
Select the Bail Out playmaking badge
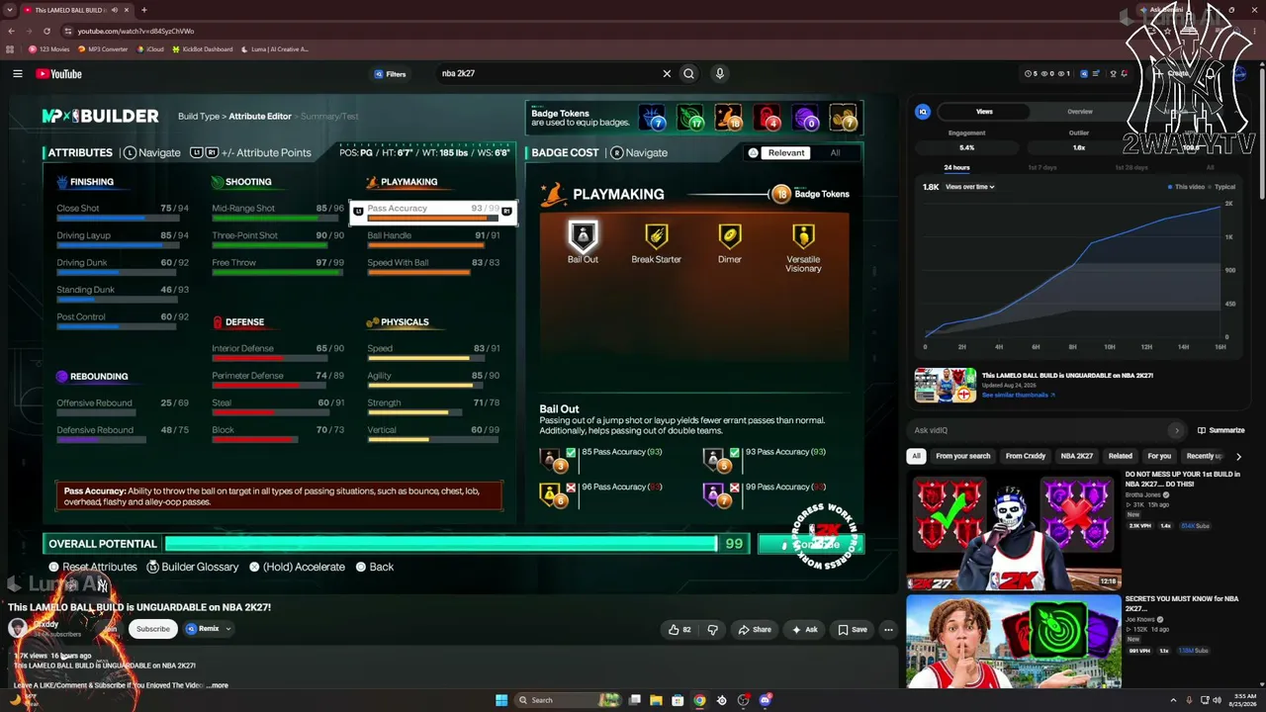click(x=583, y=241)
